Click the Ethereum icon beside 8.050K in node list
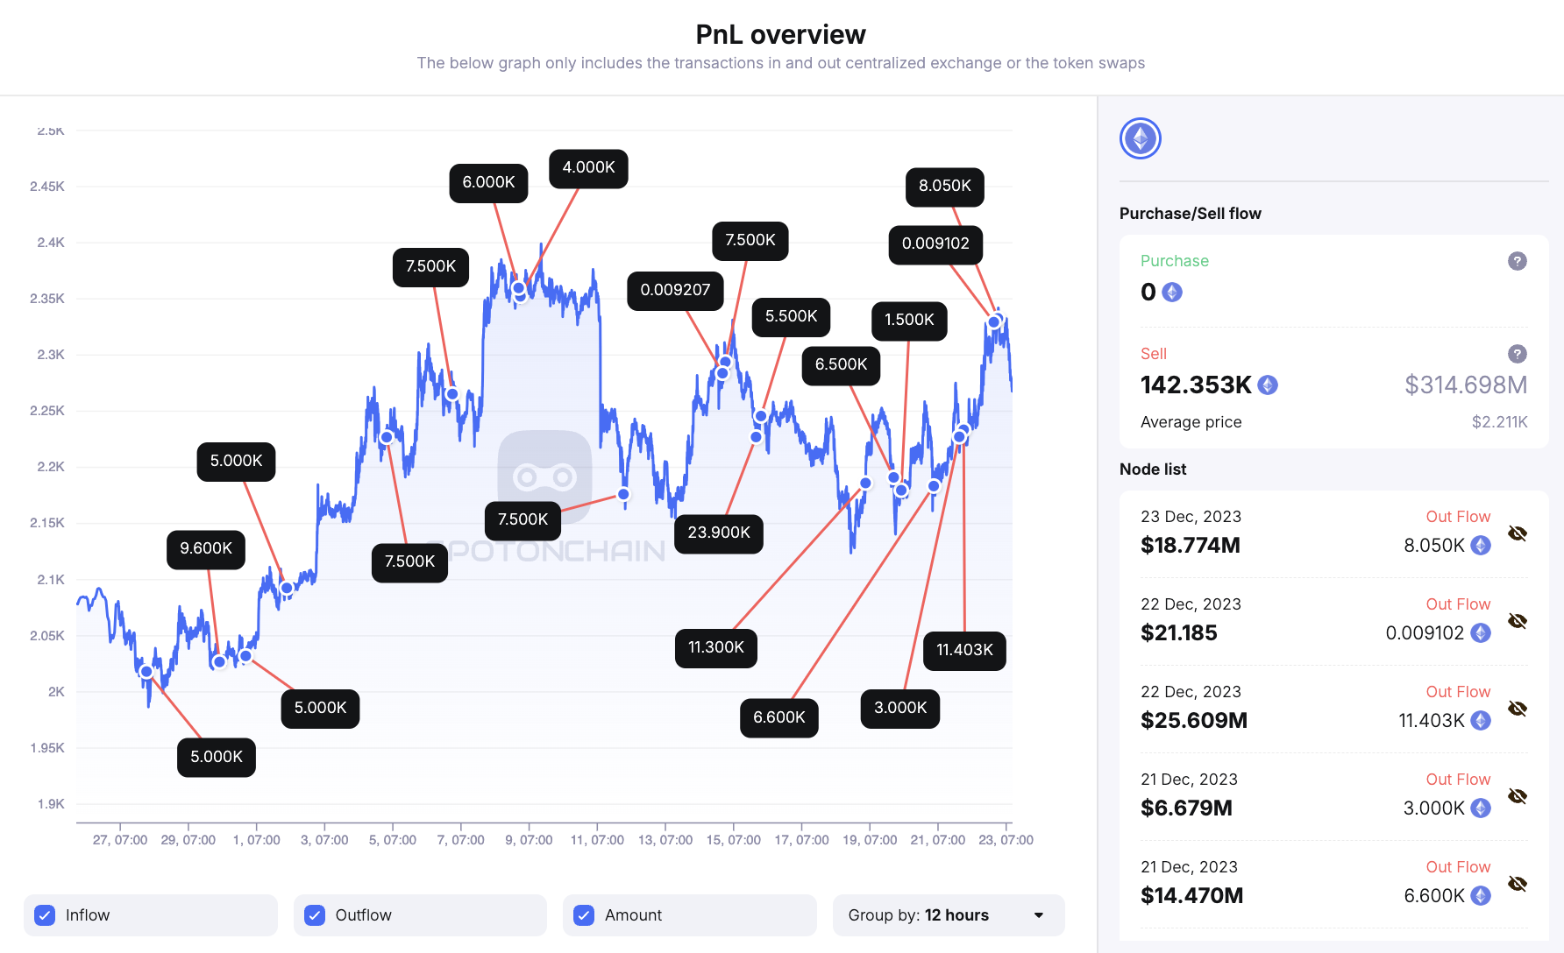This screenshot has width=1564, height=953. tap(1481, 545)
